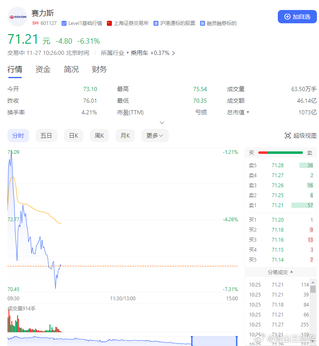The width and height of the screenshot is (319, 346).
Task: Click the 卖5 price 71.28
Action: [x=277, y=166]
